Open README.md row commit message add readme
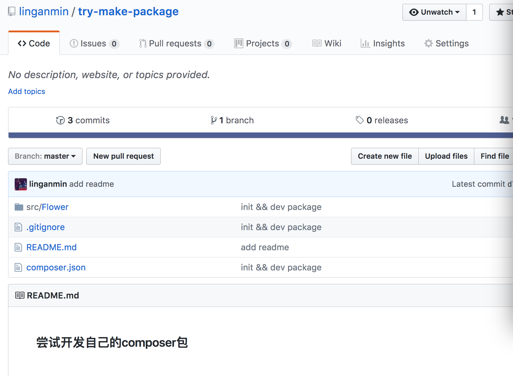Image resolution: width=513 pixels, height=376 pixels. [x=265, y=247]
